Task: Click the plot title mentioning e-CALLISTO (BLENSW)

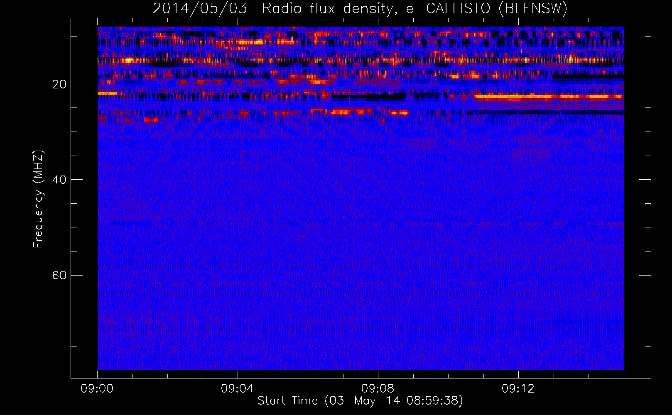Action: coord(360,8)
